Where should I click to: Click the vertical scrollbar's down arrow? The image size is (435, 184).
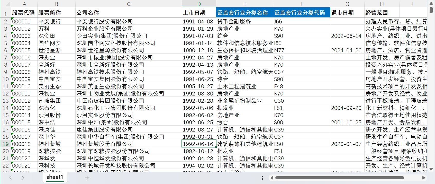point(431,169)
